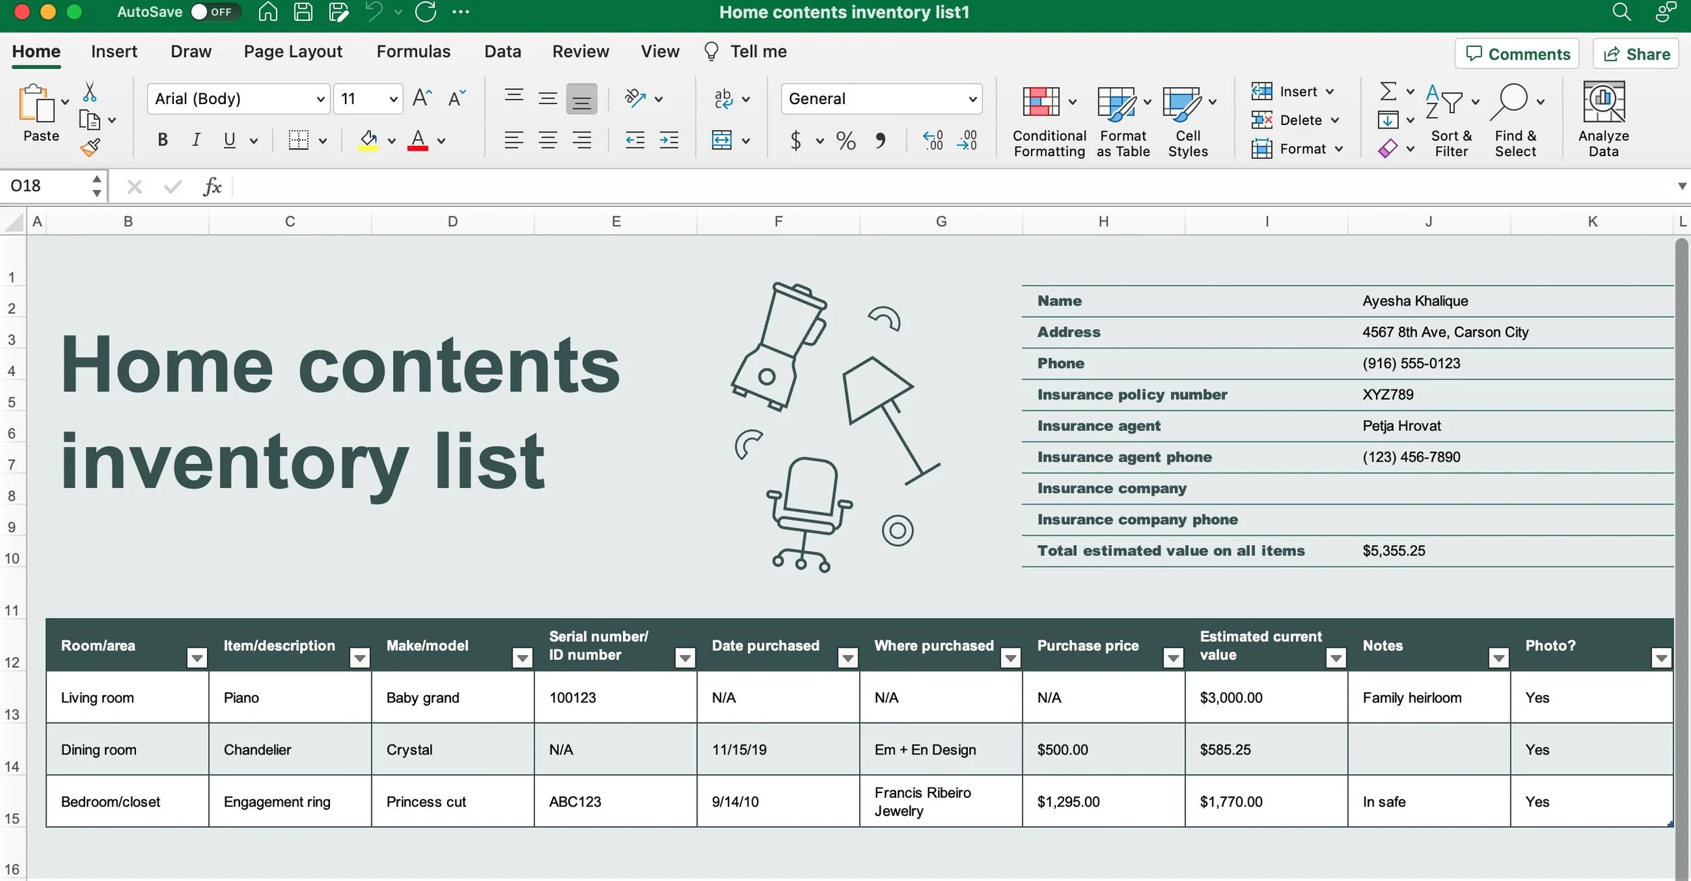Click the Share button
1691x881 pixels.
tap(1636, 53)
